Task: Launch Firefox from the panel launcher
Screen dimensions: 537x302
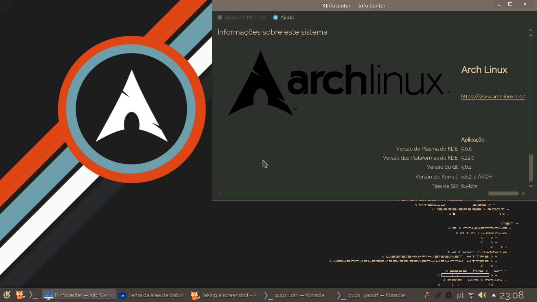Action: tap(20, 295)
